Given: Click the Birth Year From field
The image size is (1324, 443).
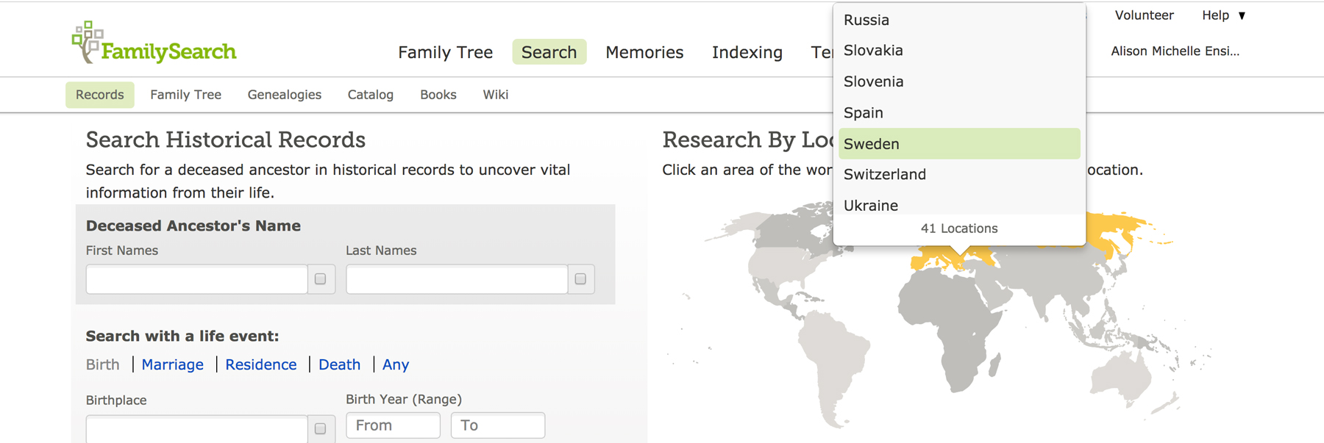Looking at the screenshot, I should click(x=393, y=425).
